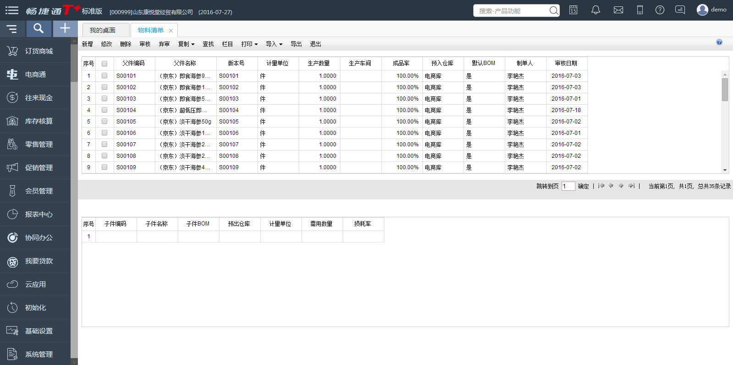Expand the 复制 dropdown in toolbar

pyautogui.click(x=186, y=44)
